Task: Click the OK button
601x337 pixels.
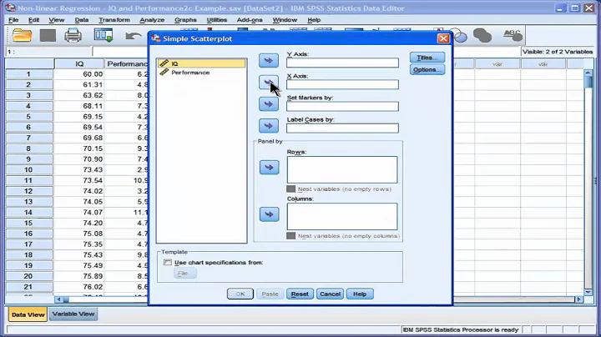Action: click(x=240, y=294)
